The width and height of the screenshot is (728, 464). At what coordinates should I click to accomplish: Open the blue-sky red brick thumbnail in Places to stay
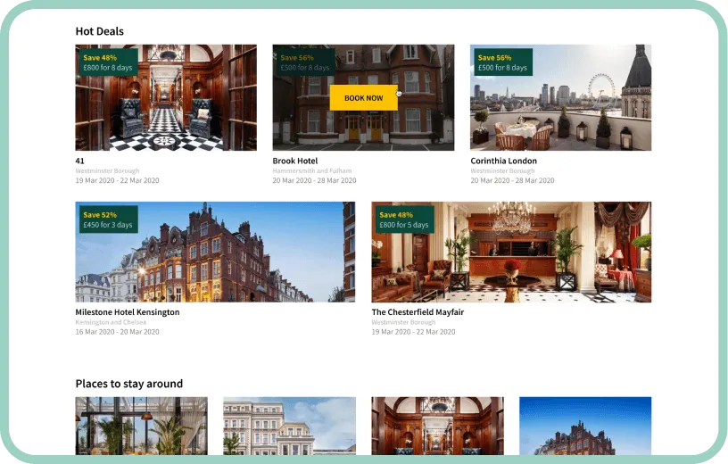pyautogui.click(x=585, y=426)
